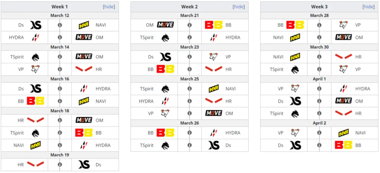Hide the Week 3 match list

[368, 7]
